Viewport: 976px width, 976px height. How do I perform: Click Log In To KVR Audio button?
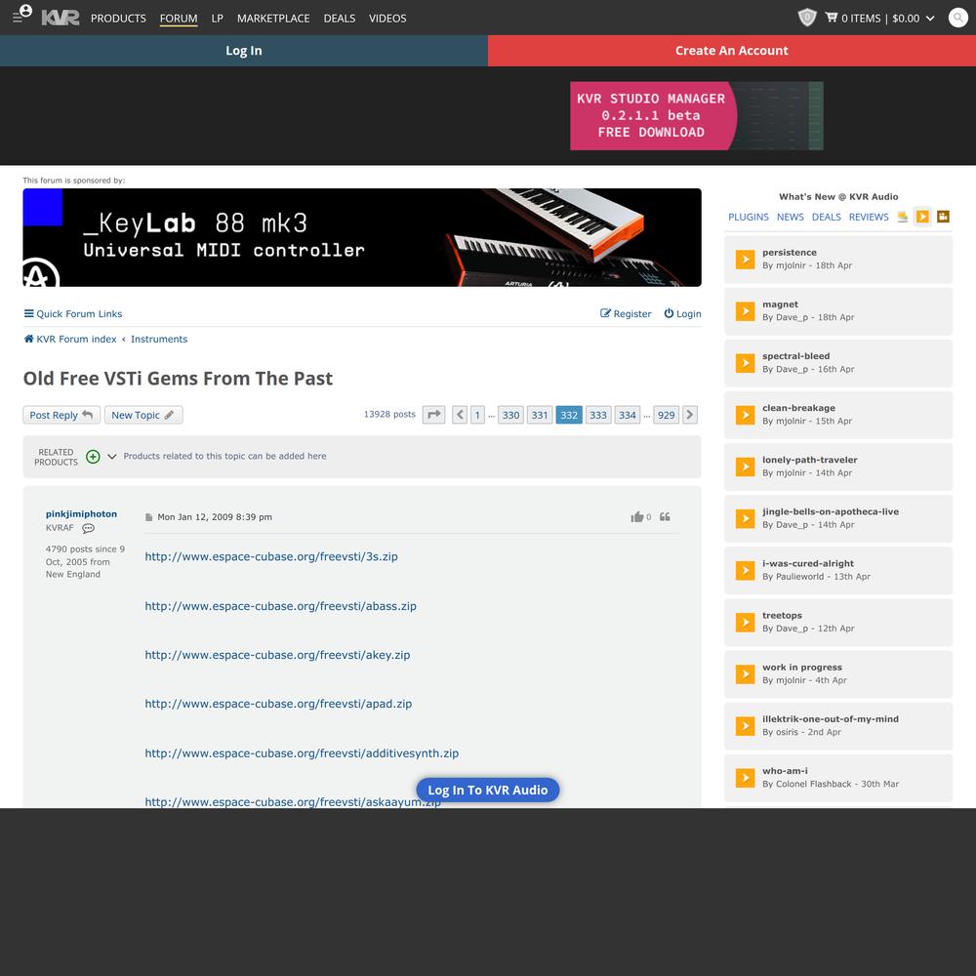point(487,790)
